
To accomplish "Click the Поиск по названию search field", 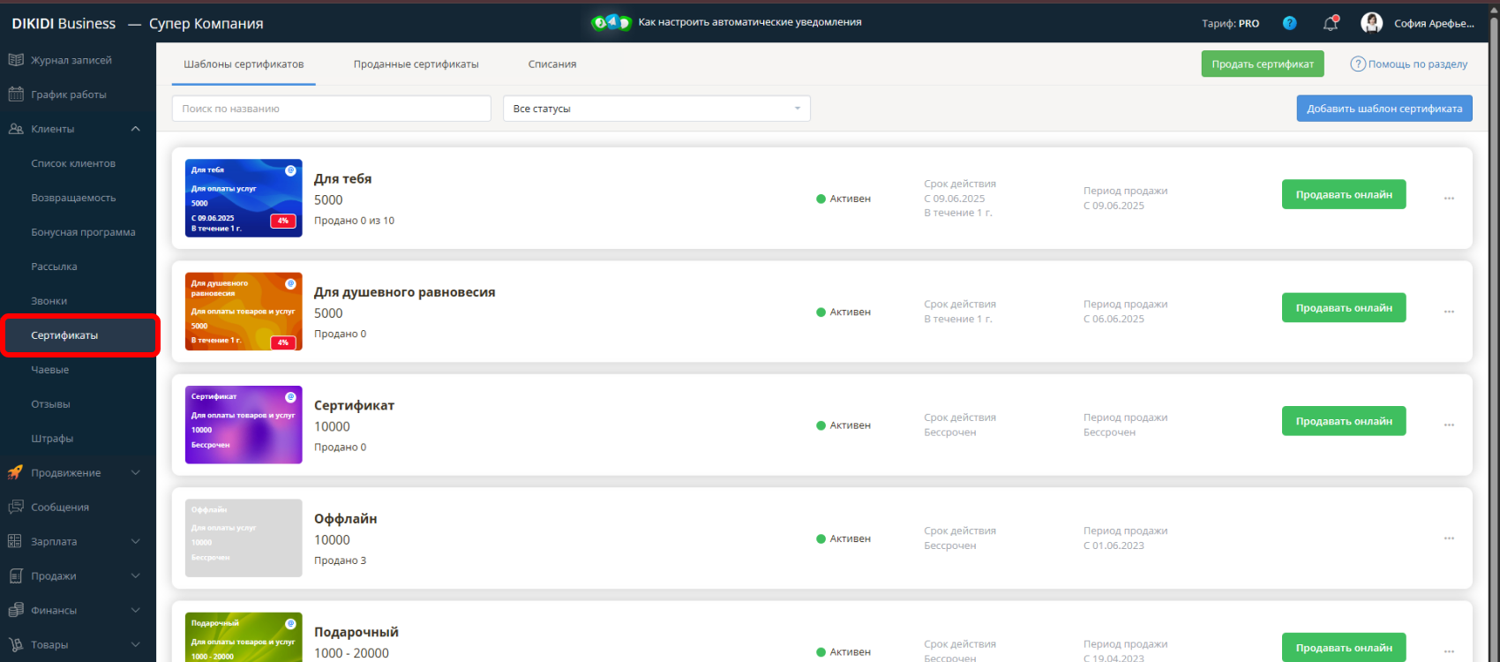I will 331,109.
